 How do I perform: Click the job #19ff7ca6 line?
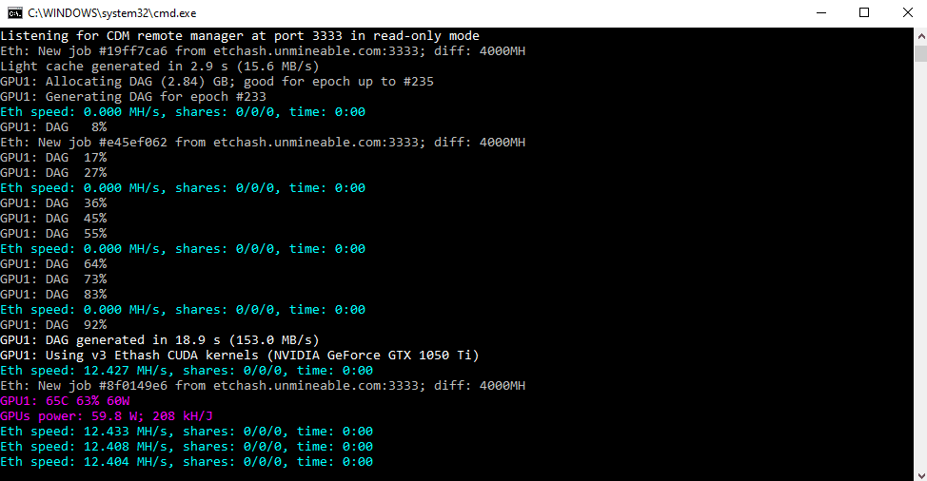(262, 51)
